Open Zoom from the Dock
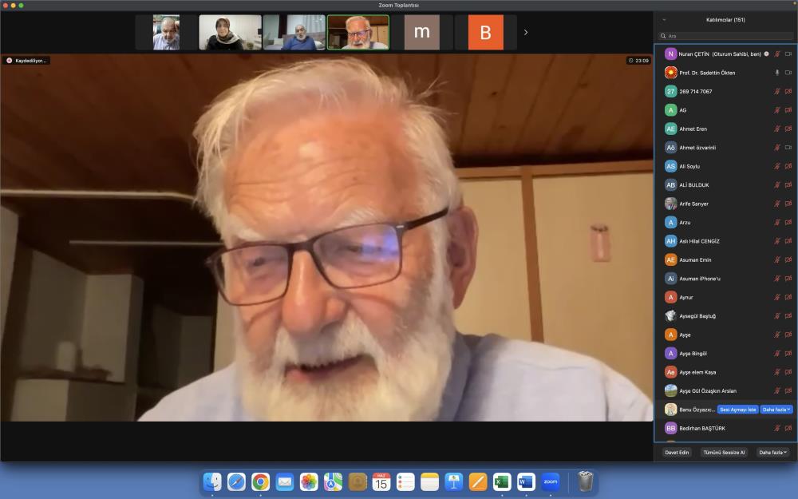 (551, 481)
